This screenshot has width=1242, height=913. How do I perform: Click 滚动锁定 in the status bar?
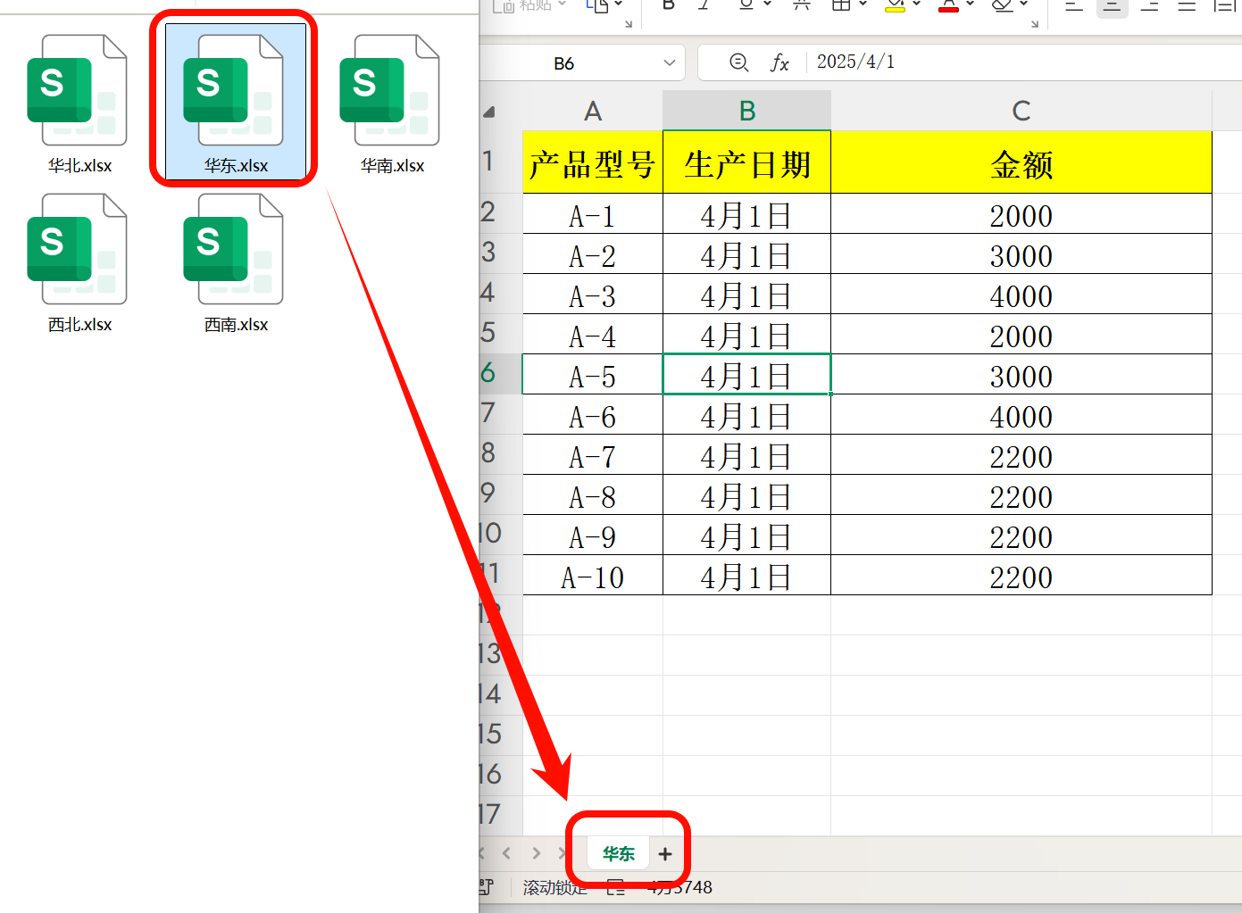pos(554,887)
